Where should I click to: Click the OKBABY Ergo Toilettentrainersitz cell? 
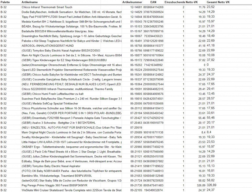click(x=72, y=147)
